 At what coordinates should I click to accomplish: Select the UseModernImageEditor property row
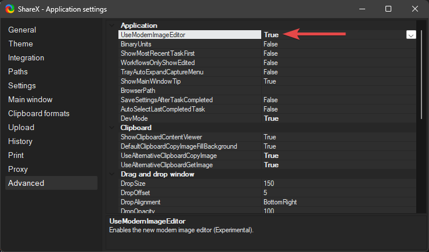[190, 35]
